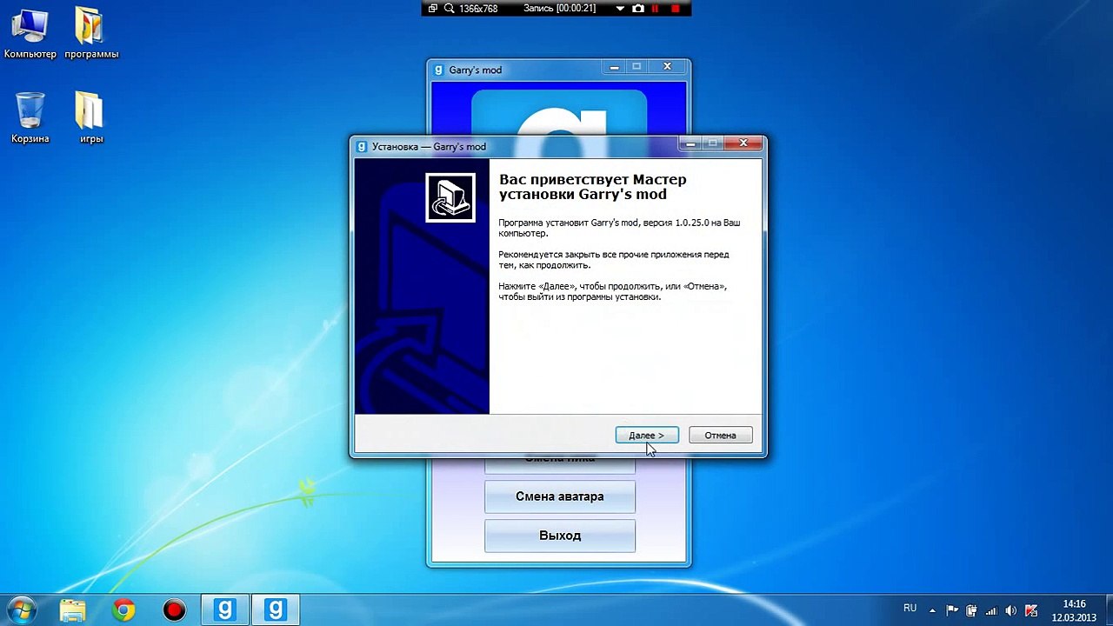Click the magnifier icon on the recorder bar

[x=450, y=8]
